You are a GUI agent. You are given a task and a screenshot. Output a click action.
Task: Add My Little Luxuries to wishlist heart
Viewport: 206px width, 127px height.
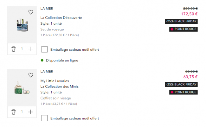[31, 75]
